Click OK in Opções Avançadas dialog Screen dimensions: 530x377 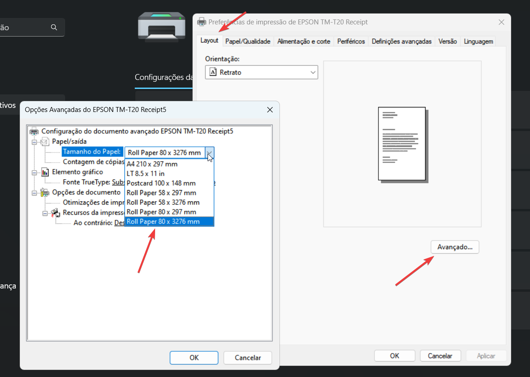[x=194, y=358]
